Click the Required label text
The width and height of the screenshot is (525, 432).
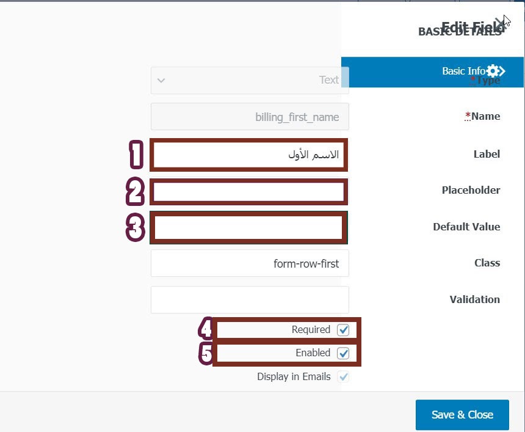311,330
